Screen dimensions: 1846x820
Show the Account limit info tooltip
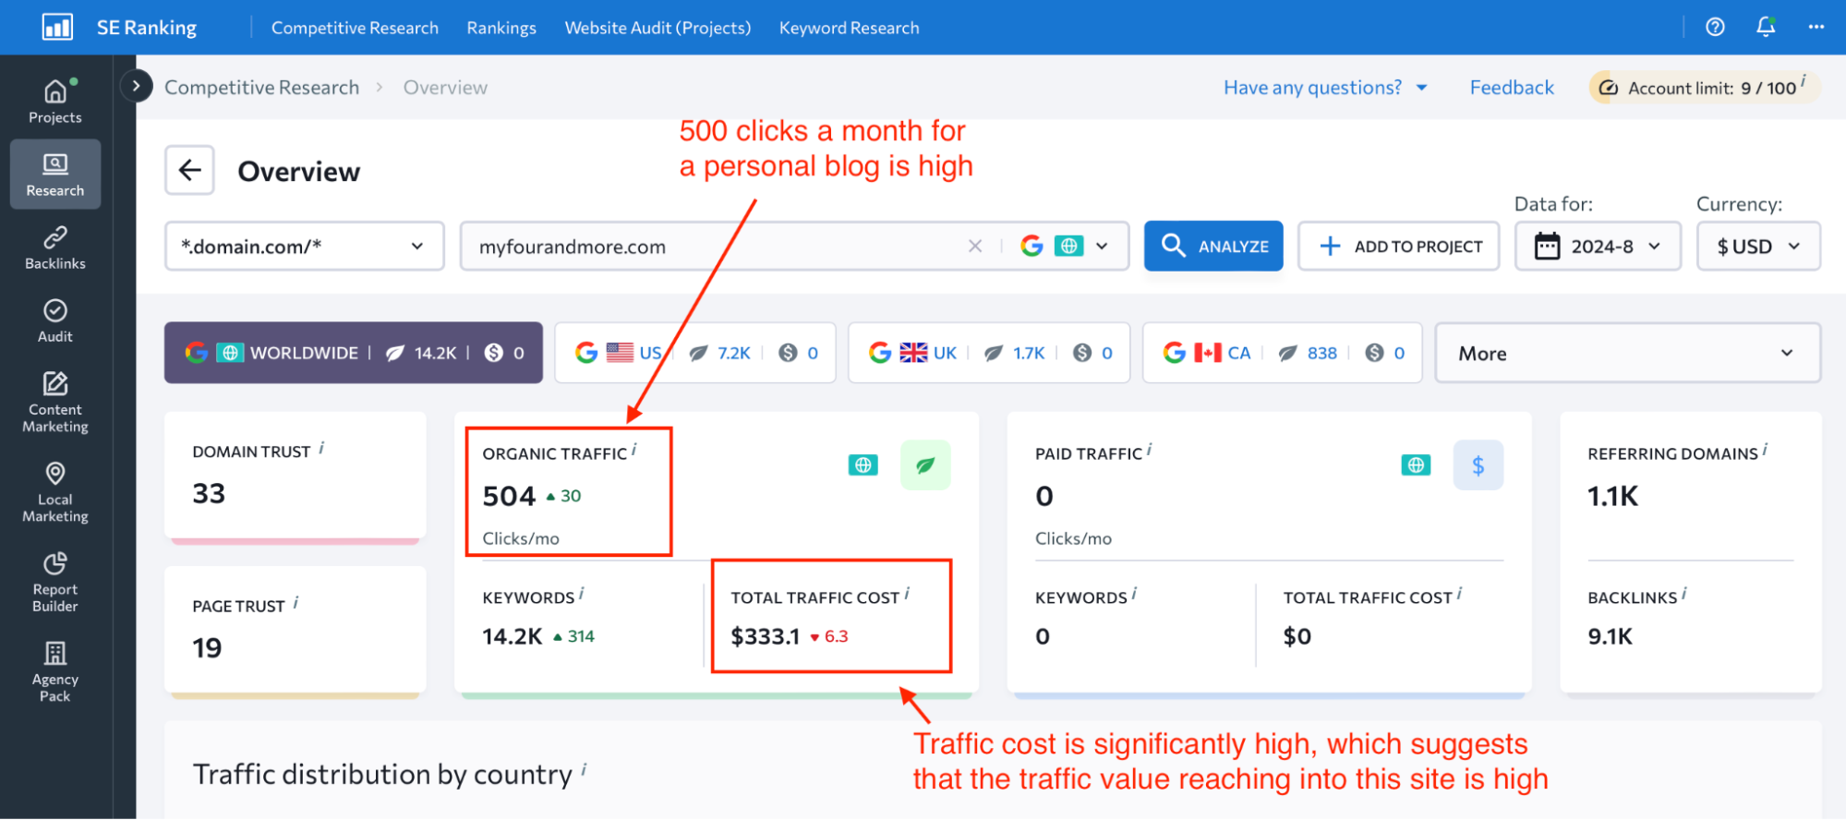(x=1803, y=81)
